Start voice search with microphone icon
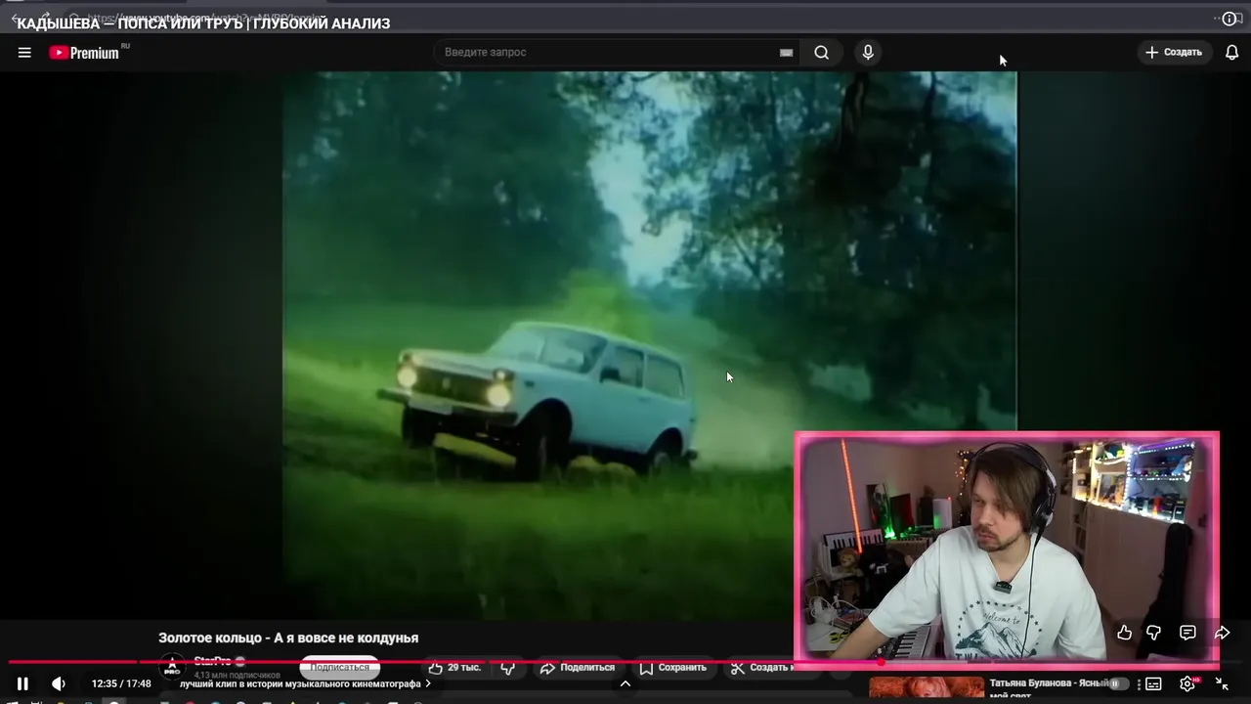This screenshot has width=1251, height=704. pos(868,53)
